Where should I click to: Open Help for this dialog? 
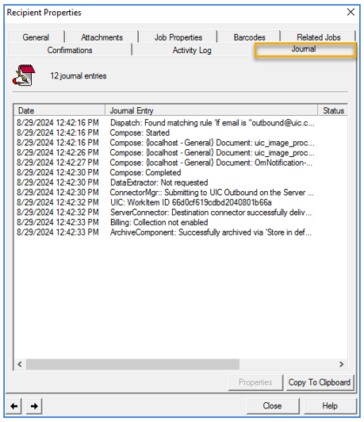330,406
